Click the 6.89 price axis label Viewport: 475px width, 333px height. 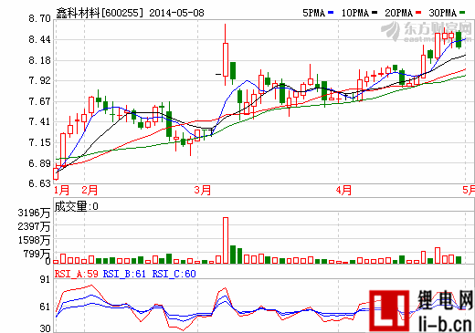tap(39, 163)
